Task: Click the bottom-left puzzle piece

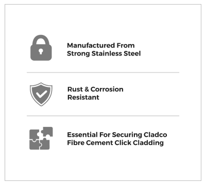Action: [36, 144]
